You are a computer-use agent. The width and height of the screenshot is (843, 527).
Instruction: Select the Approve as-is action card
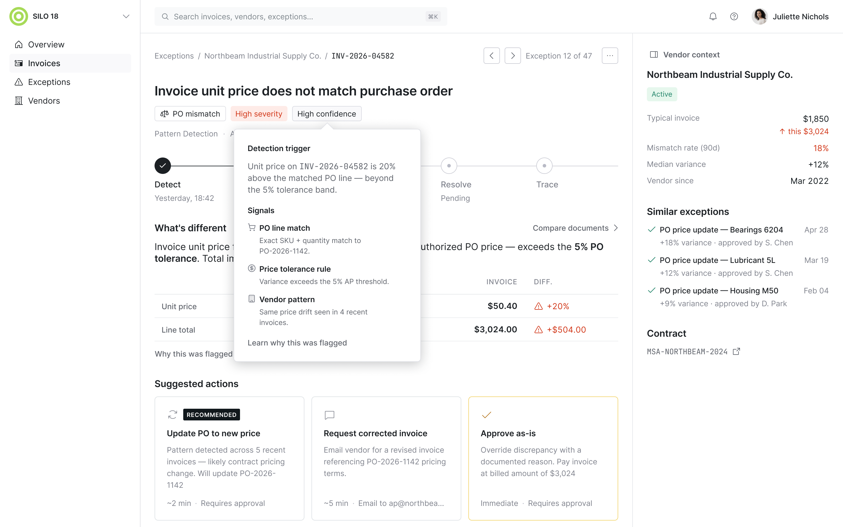(x=543, y=458)
